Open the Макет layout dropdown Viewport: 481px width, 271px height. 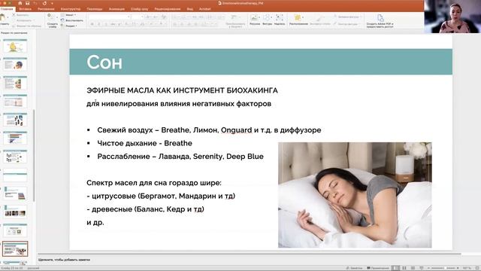69,15
